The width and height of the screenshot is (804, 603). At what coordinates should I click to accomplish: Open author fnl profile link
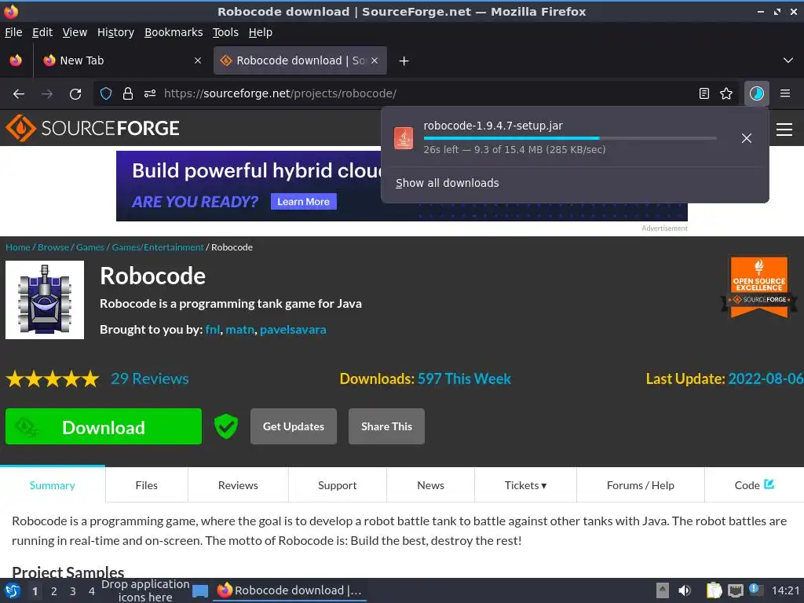click(x=212, y=330)
